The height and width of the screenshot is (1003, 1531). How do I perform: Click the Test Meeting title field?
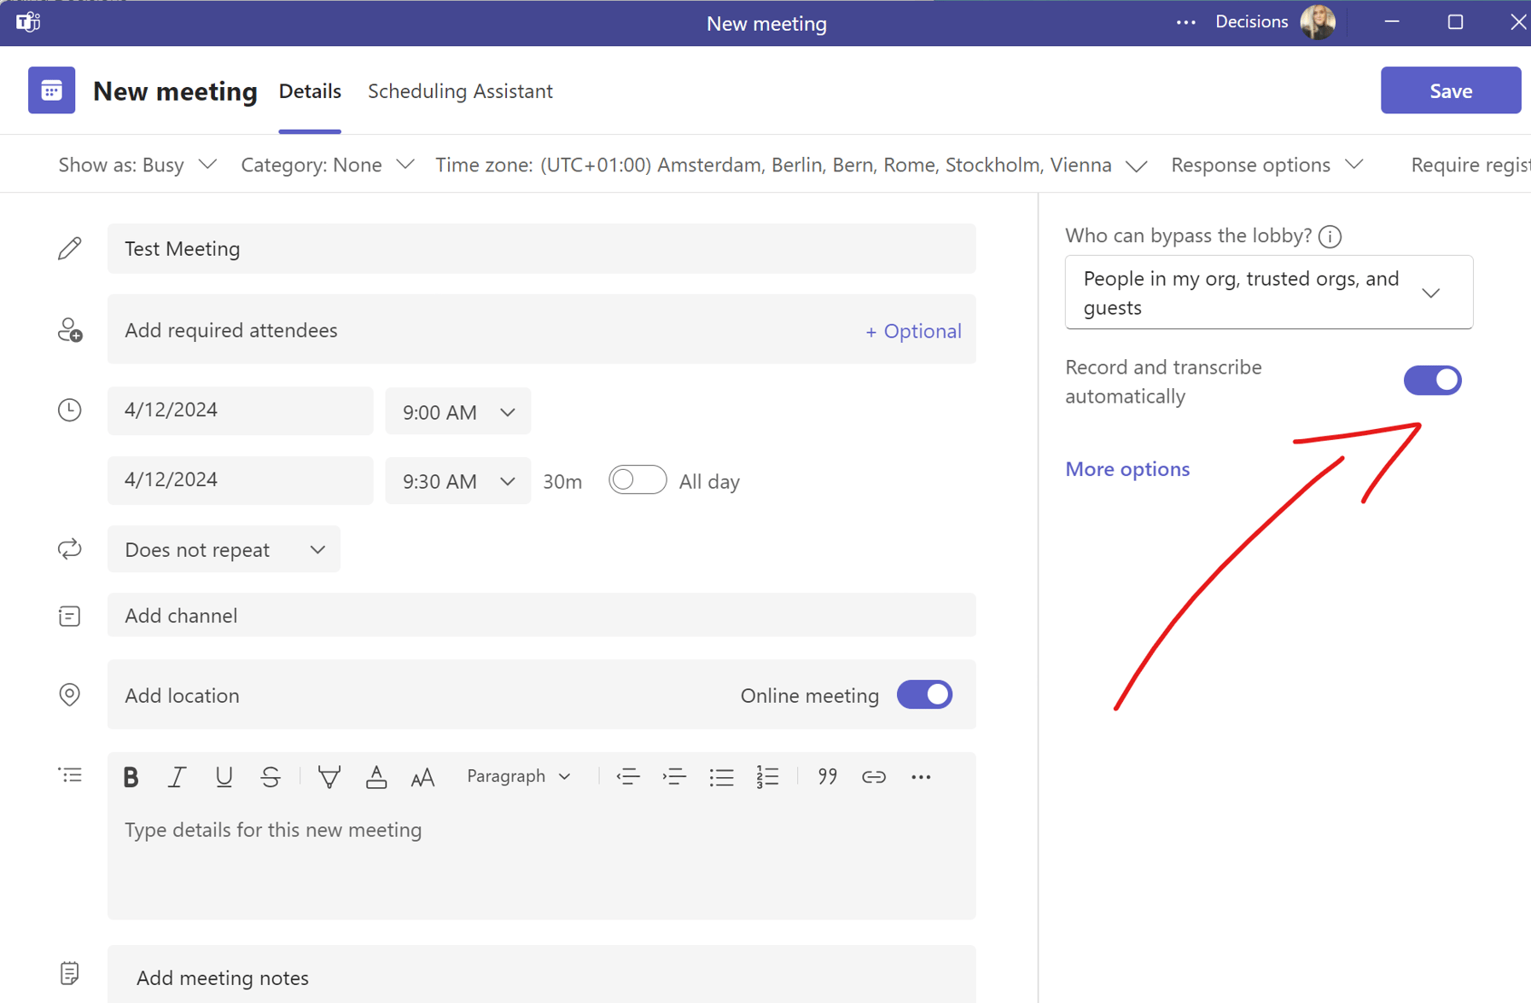tap(541, 248)
